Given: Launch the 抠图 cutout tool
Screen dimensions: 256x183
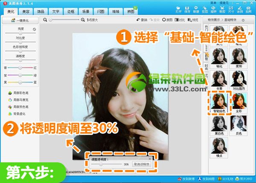Looking at the screenshot, I should click(x=204, y=10).
